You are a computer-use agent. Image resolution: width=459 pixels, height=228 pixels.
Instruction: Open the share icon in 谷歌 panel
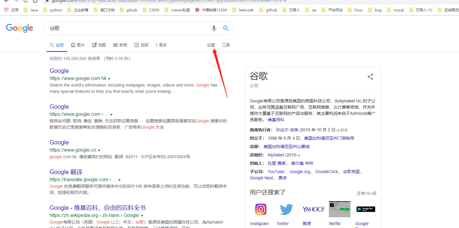coord(370,77)
